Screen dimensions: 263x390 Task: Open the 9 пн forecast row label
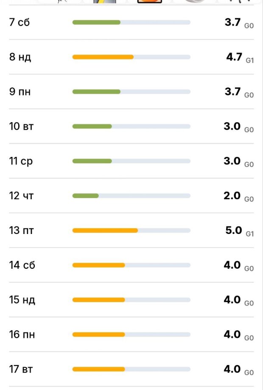coord(20,92)
